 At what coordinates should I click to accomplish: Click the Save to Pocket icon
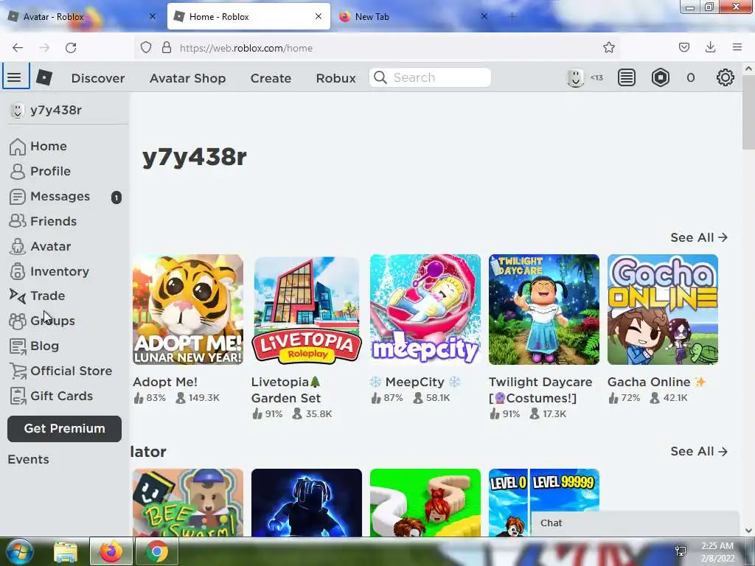coord(683,47)
